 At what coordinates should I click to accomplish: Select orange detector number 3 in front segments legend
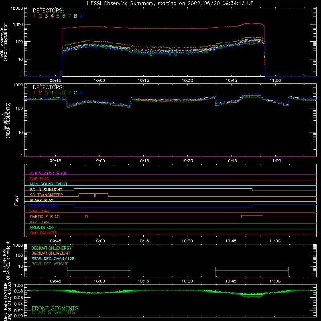pyautogui.click(x=46, y=16)
